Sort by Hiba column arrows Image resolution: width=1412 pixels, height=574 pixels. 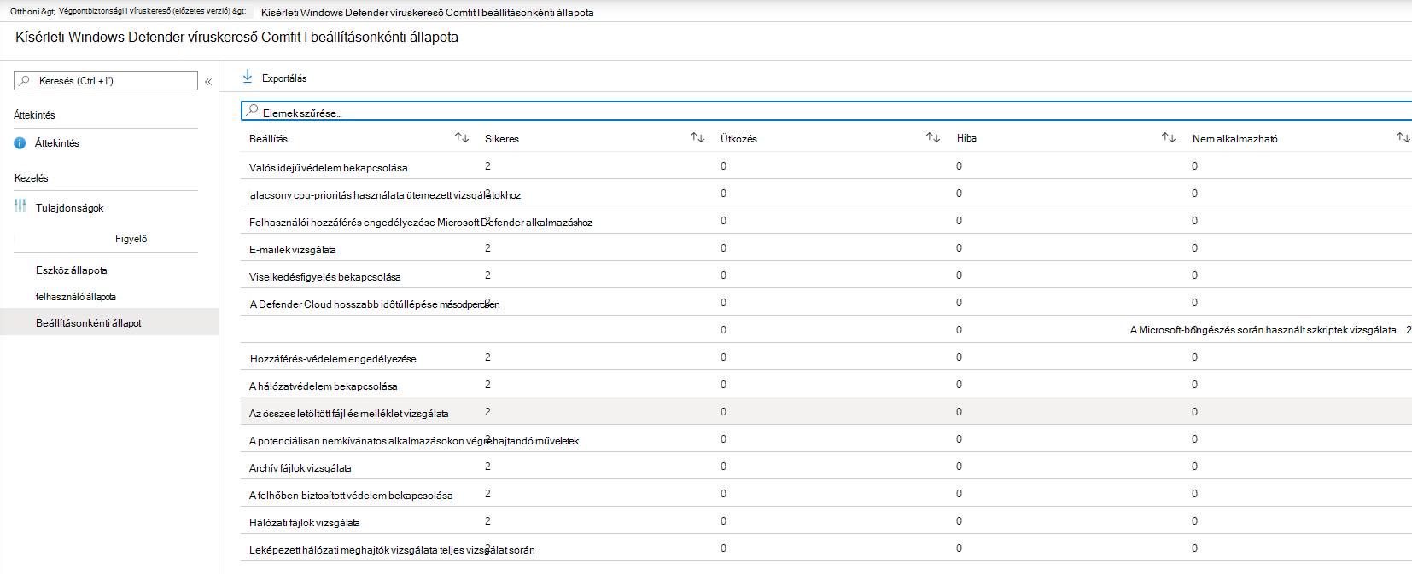click(x=1169, y=137)
